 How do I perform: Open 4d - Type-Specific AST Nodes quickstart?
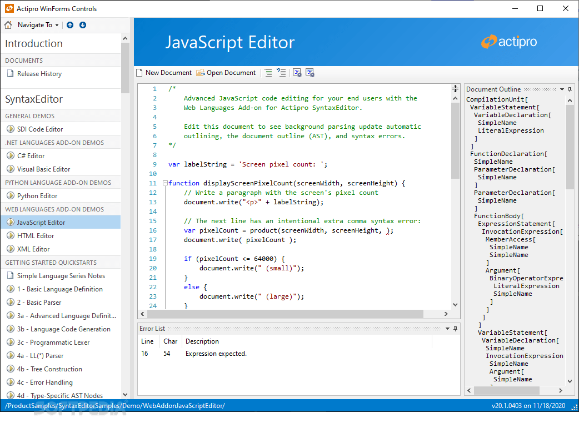61,395
